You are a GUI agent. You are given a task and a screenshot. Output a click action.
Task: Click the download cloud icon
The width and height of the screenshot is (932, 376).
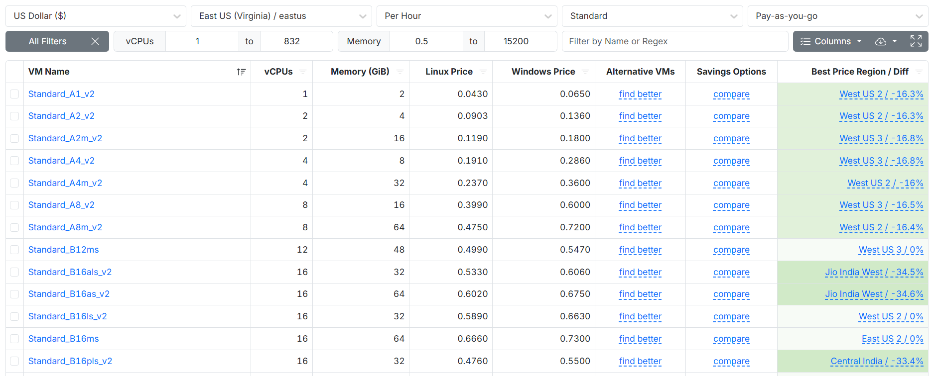coord(881,41)
